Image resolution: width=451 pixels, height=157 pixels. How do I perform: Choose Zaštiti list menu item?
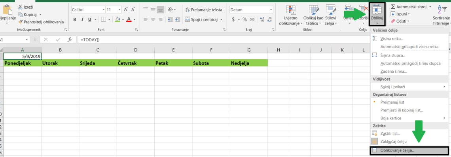[409, 133]
